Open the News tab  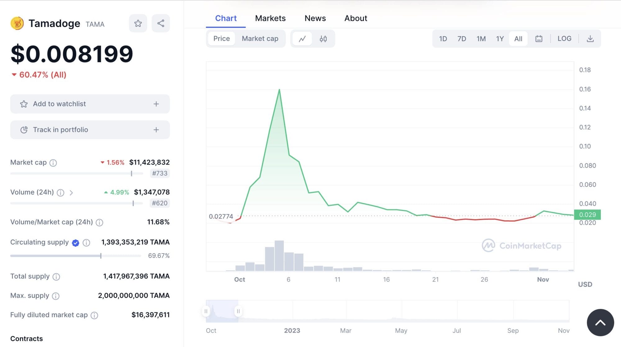[x=315, y=18]
